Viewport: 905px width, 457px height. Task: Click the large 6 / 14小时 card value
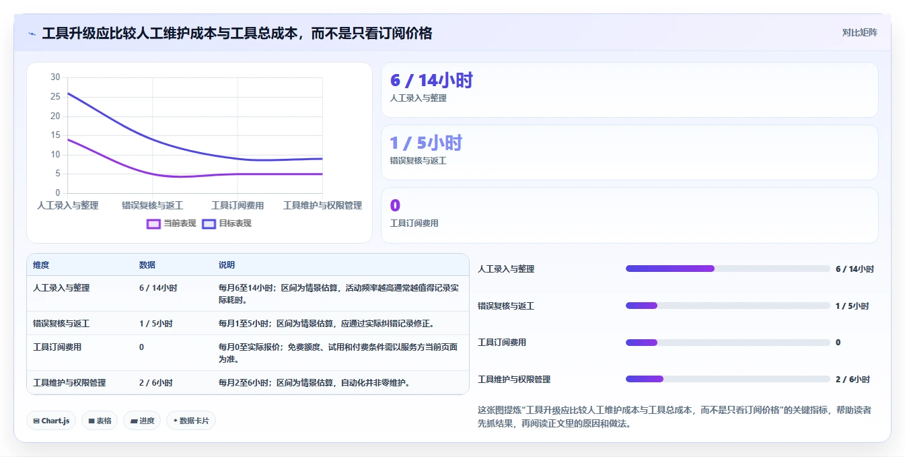(x=431, y=81)
